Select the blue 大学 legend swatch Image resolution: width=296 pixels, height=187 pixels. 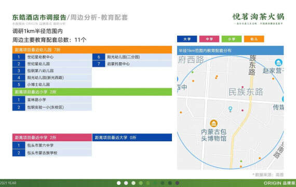point(187,39)
